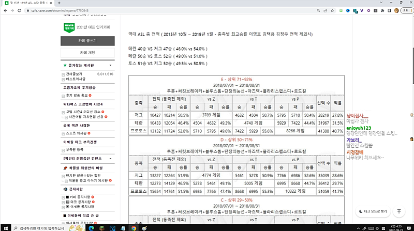Screen dimensions: 414x231
Task: Select the 10322 게임 cell
Action: (x=295, y=191)
